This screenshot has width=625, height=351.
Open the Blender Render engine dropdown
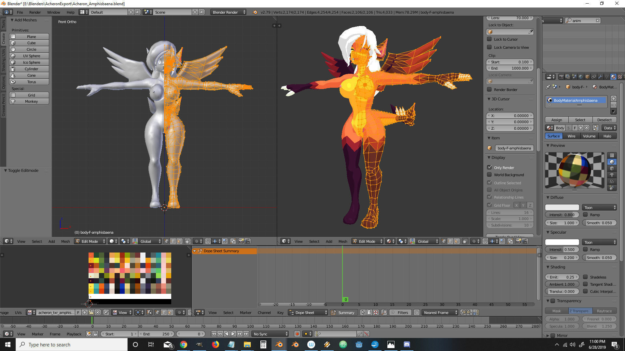228,12
